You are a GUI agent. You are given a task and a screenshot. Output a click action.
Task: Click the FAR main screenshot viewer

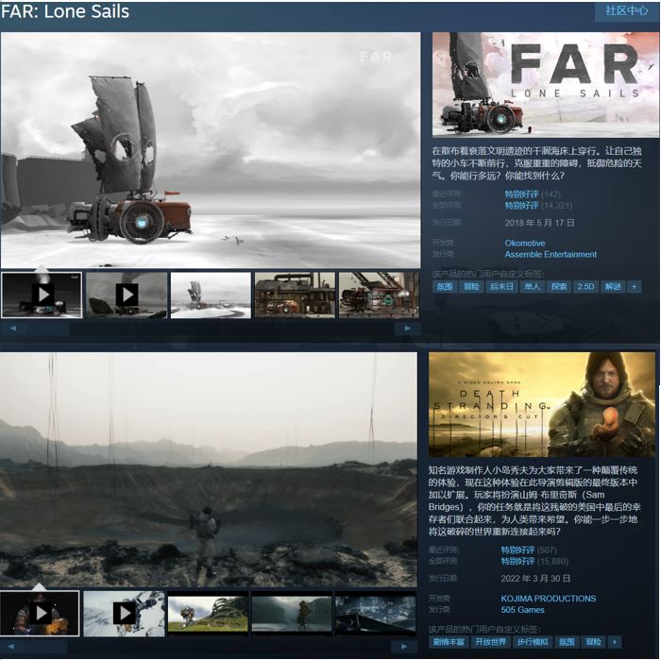(x=211, y=149)
